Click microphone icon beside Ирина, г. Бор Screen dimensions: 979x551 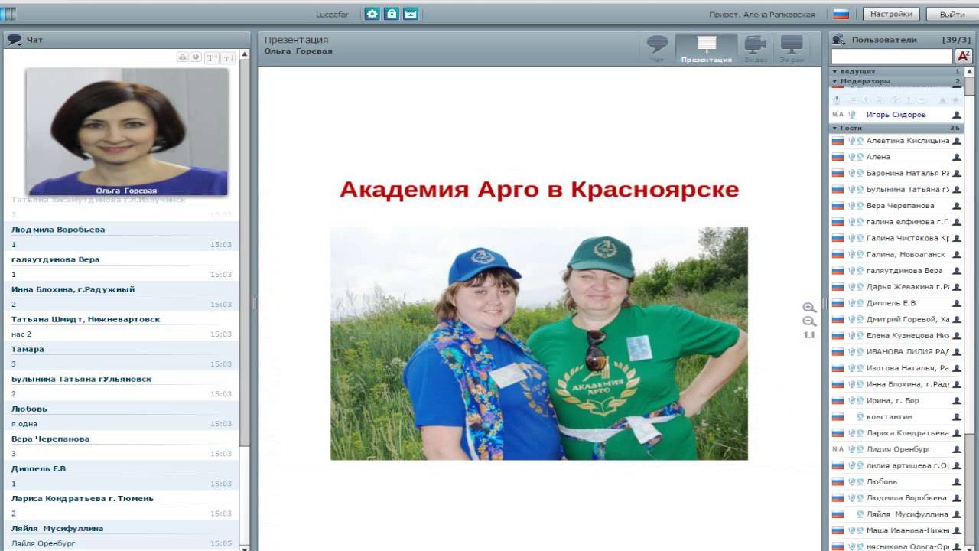point(851,401)
